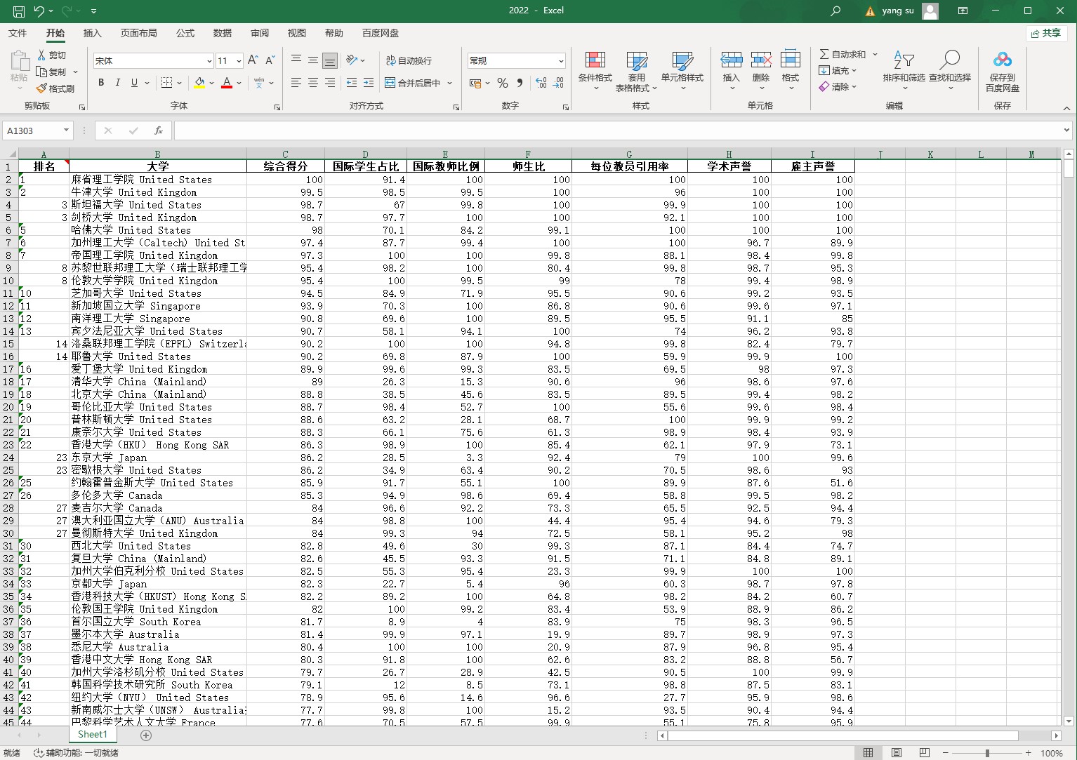Open the 常规 number format dropdown
Image resolution: width=1077 pixels, height=760 pixels.
click(560, 61)
